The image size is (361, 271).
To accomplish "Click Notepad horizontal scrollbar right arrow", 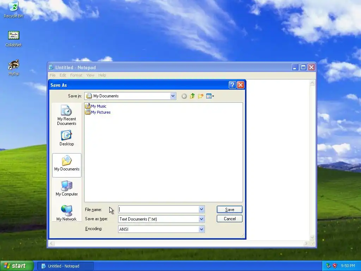I will point(306,243).
